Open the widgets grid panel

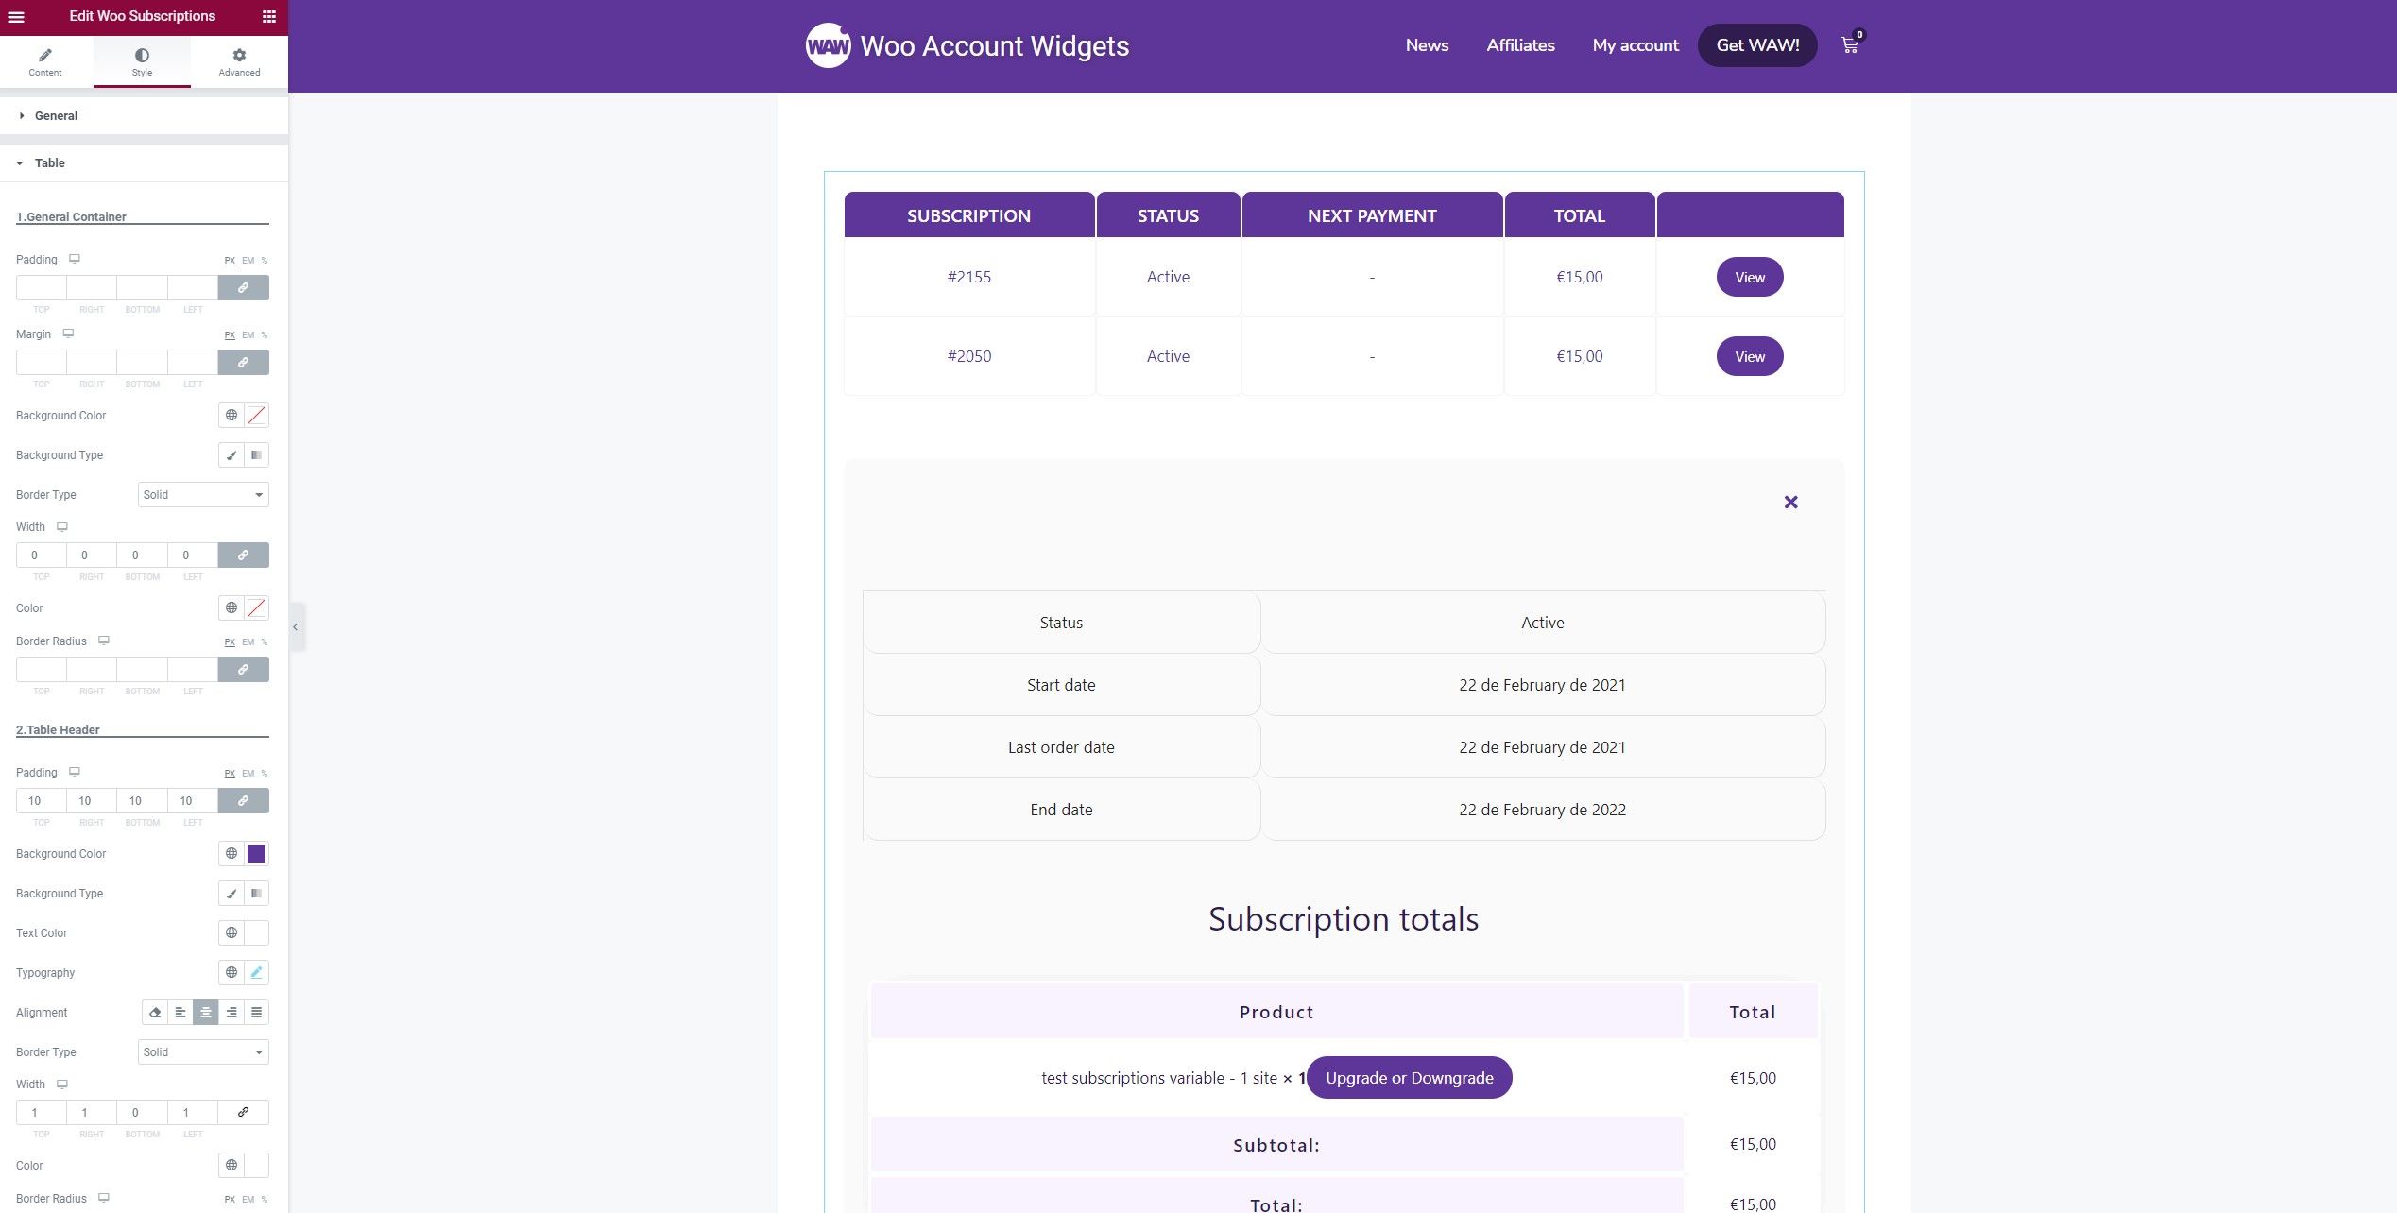269,16
